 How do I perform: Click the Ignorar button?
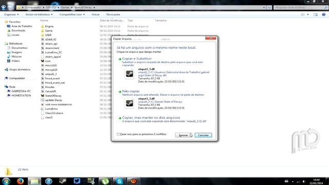(x=183, y=135)
